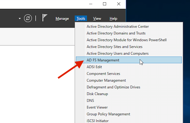This screenshot has width=190, height=123.
Task: Expand the small dropdown arrow beside refresh
Action: tap(20, 18)
